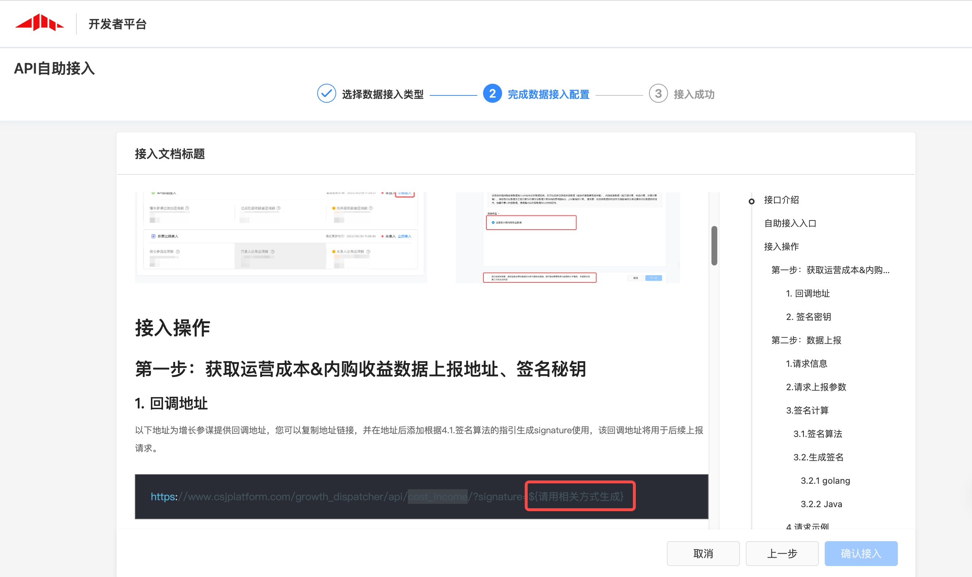Click the API自助接入 page title
This screenshot has height=577, width=972.
click(x=54, y=68)
